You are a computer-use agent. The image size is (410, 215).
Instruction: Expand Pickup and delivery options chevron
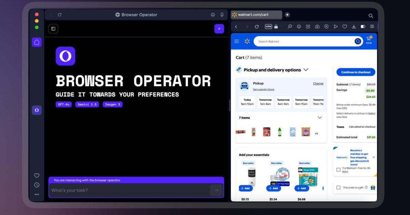click(x=306, y=70)
